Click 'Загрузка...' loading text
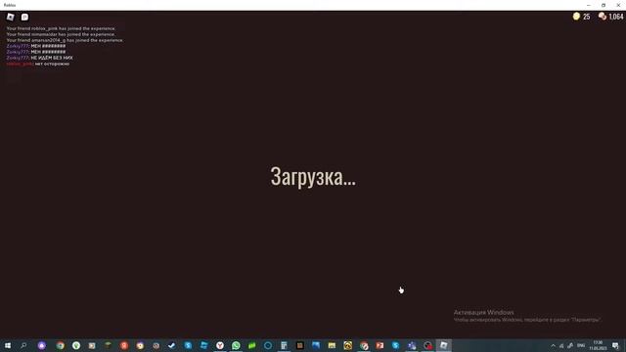 pos(313,177)
